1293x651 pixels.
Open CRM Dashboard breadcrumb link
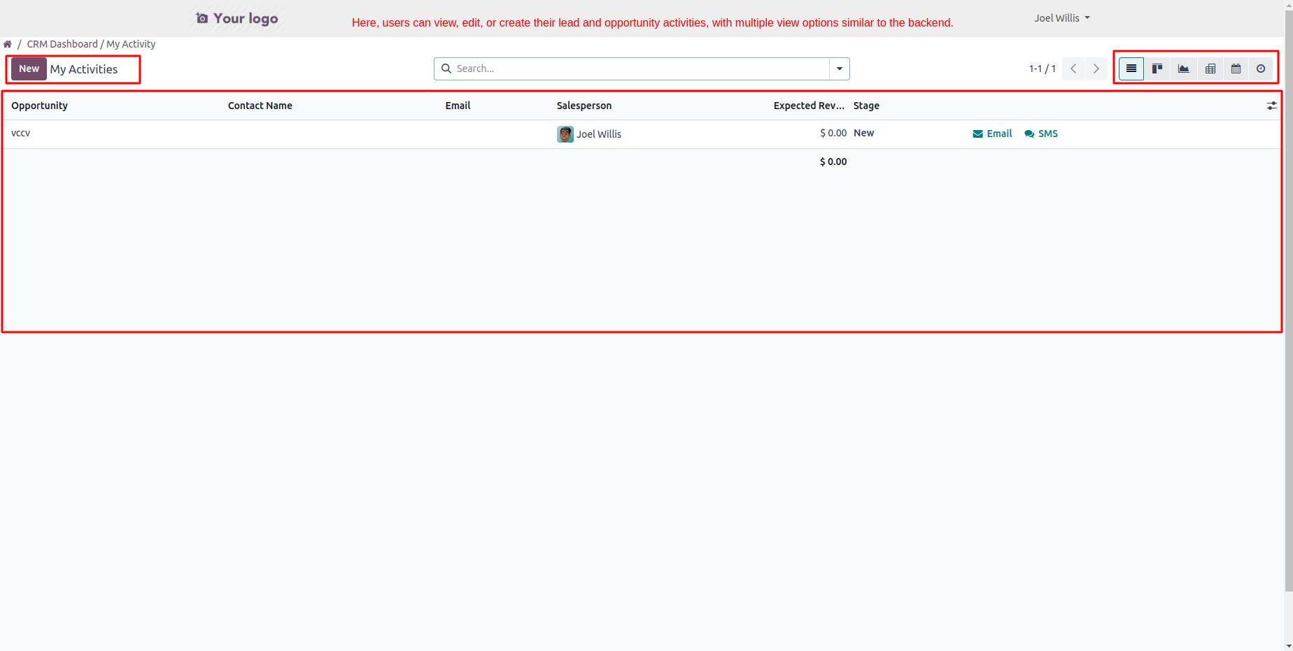tap(62, 44)
